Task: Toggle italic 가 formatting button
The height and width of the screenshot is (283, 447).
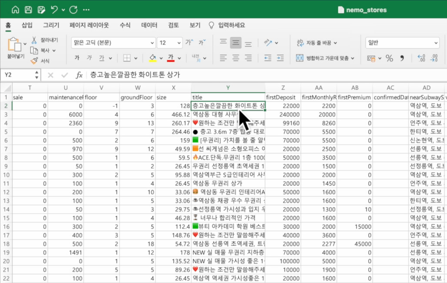Action: pyautogui.click(x=89, y=58)
